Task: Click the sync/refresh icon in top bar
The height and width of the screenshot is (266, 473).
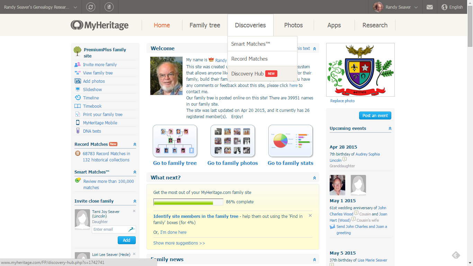Action: (91, 7)
